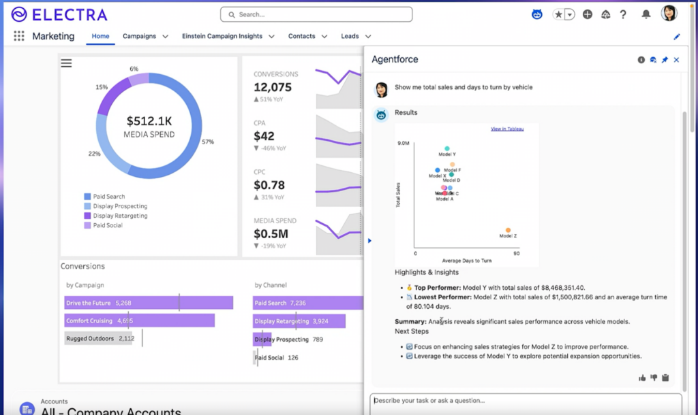Click the CPC $0.78 metric
Viewport: 698px width, 415px height.
point(269,184)
